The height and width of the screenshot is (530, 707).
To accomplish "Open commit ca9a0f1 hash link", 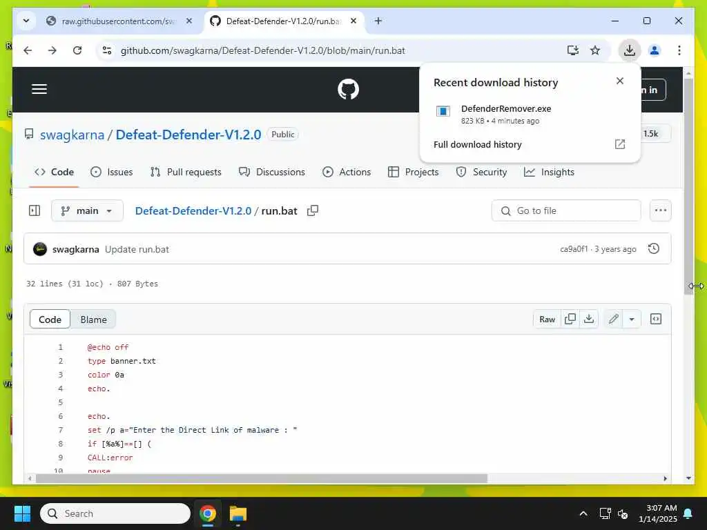I will tap(574, 249).
